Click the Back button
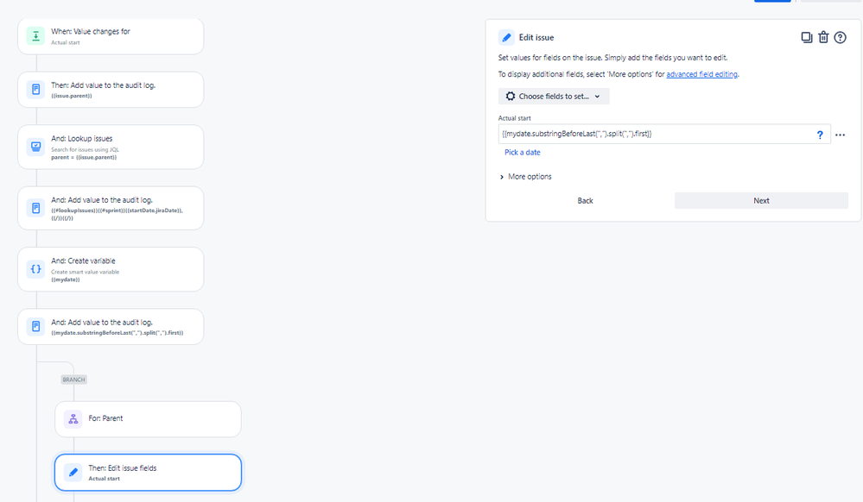Viewport: 863px width, 502px height. [585, 201]
